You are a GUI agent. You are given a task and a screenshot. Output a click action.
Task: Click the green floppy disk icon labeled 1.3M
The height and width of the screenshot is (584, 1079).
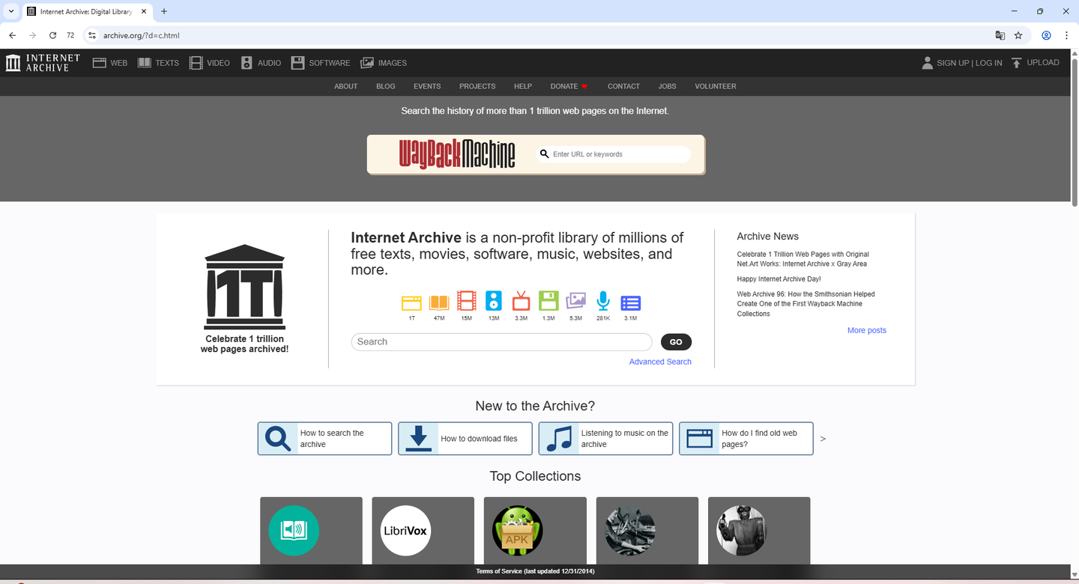(548, 301)
